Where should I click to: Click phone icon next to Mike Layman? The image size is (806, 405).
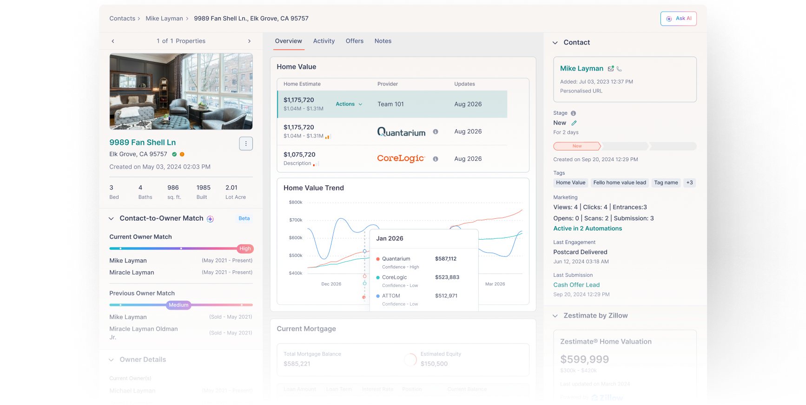(619, 69)
